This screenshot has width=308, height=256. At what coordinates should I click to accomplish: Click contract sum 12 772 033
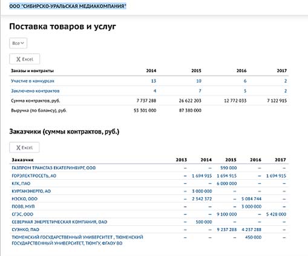(235, 100)
